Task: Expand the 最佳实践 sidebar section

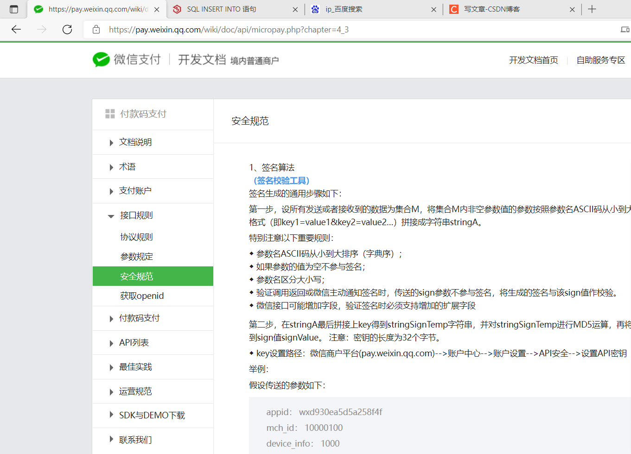Action: [153, 367]
